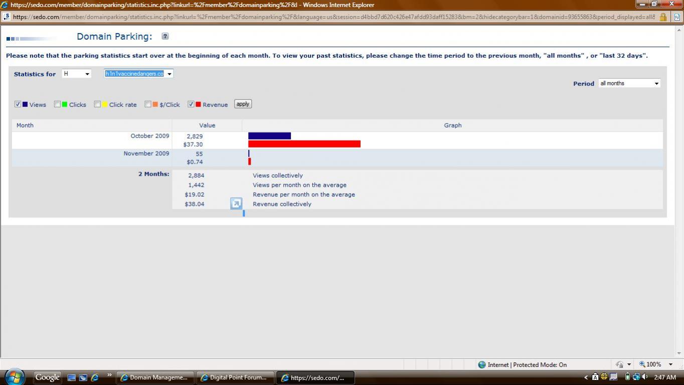Click the Value column header
The width and height of the screenshot is (684, 385).
click(x=207, y=125)
